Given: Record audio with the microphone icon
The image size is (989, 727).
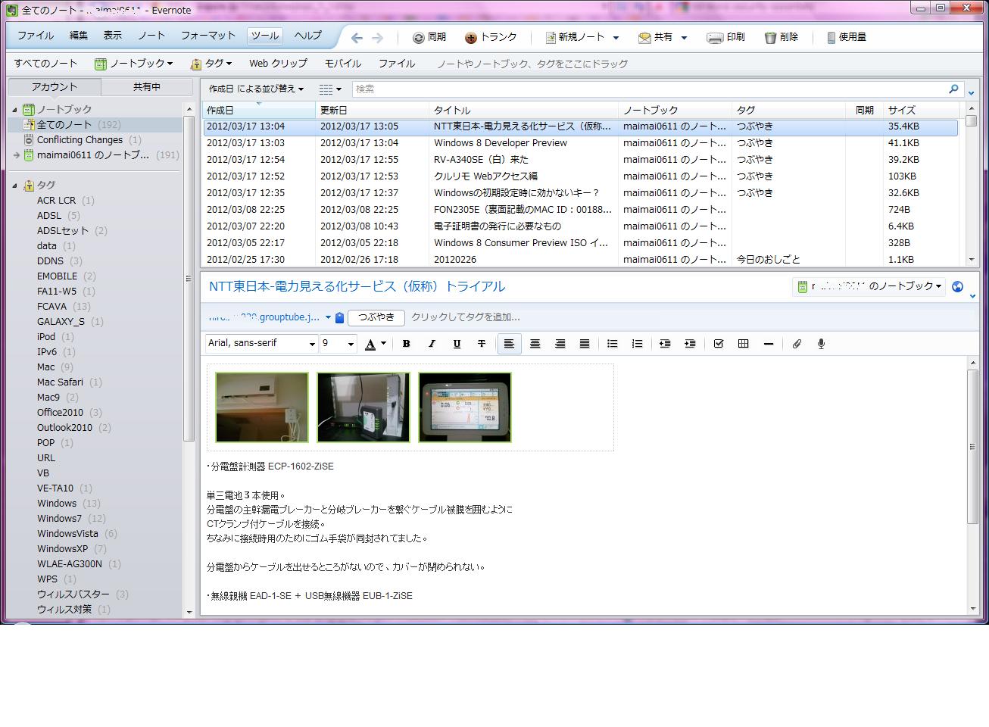Looking at the screenshot, I should (x=821, y=344).
